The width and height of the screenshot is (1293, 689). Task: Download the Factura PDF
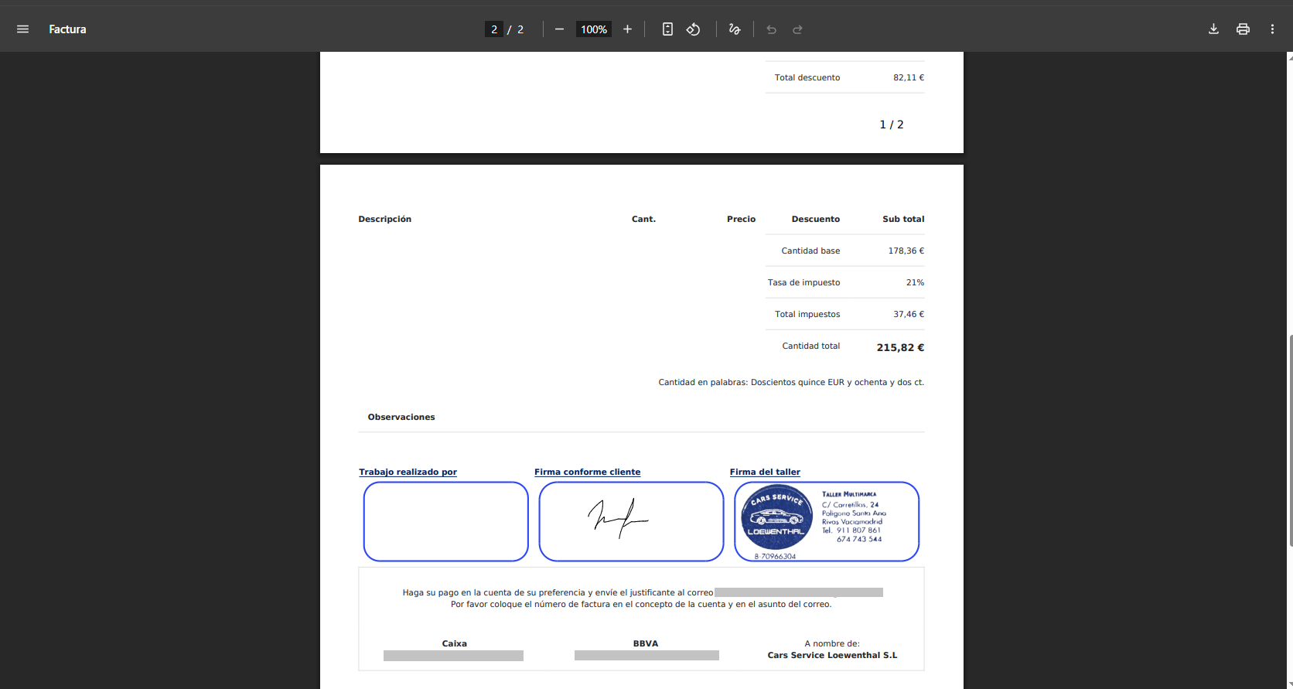1213,29
